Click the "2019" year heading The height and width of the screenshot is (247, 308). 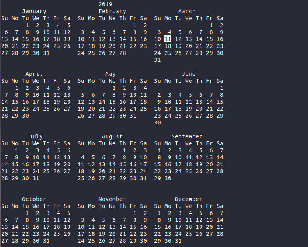pyautogui.click(x=105, y=4)
